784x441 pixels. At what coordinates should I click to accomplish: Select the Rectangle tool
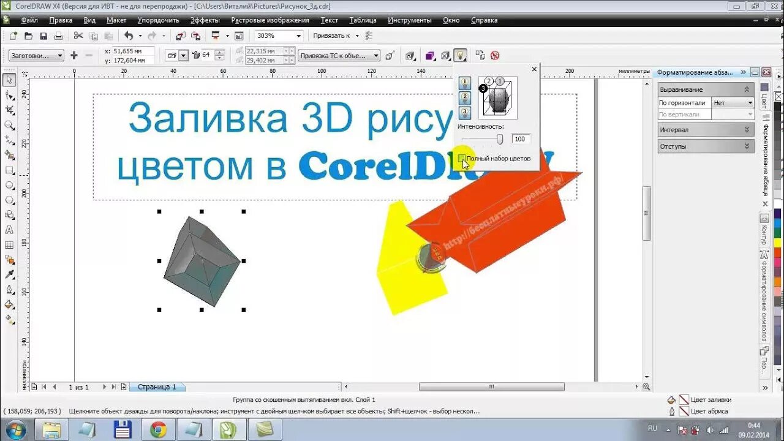coord(9,170)
